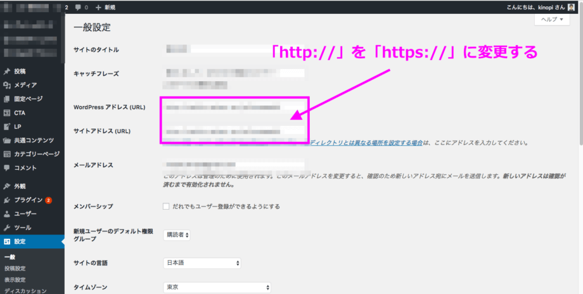Image resolution: width=583 pixels, height=294 pixels.
Task: Click the 外観 paintbrush icon
Action: [x=6, y=186]
